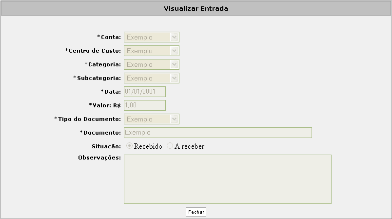Select the Recebido radio button

click(129, 146)
